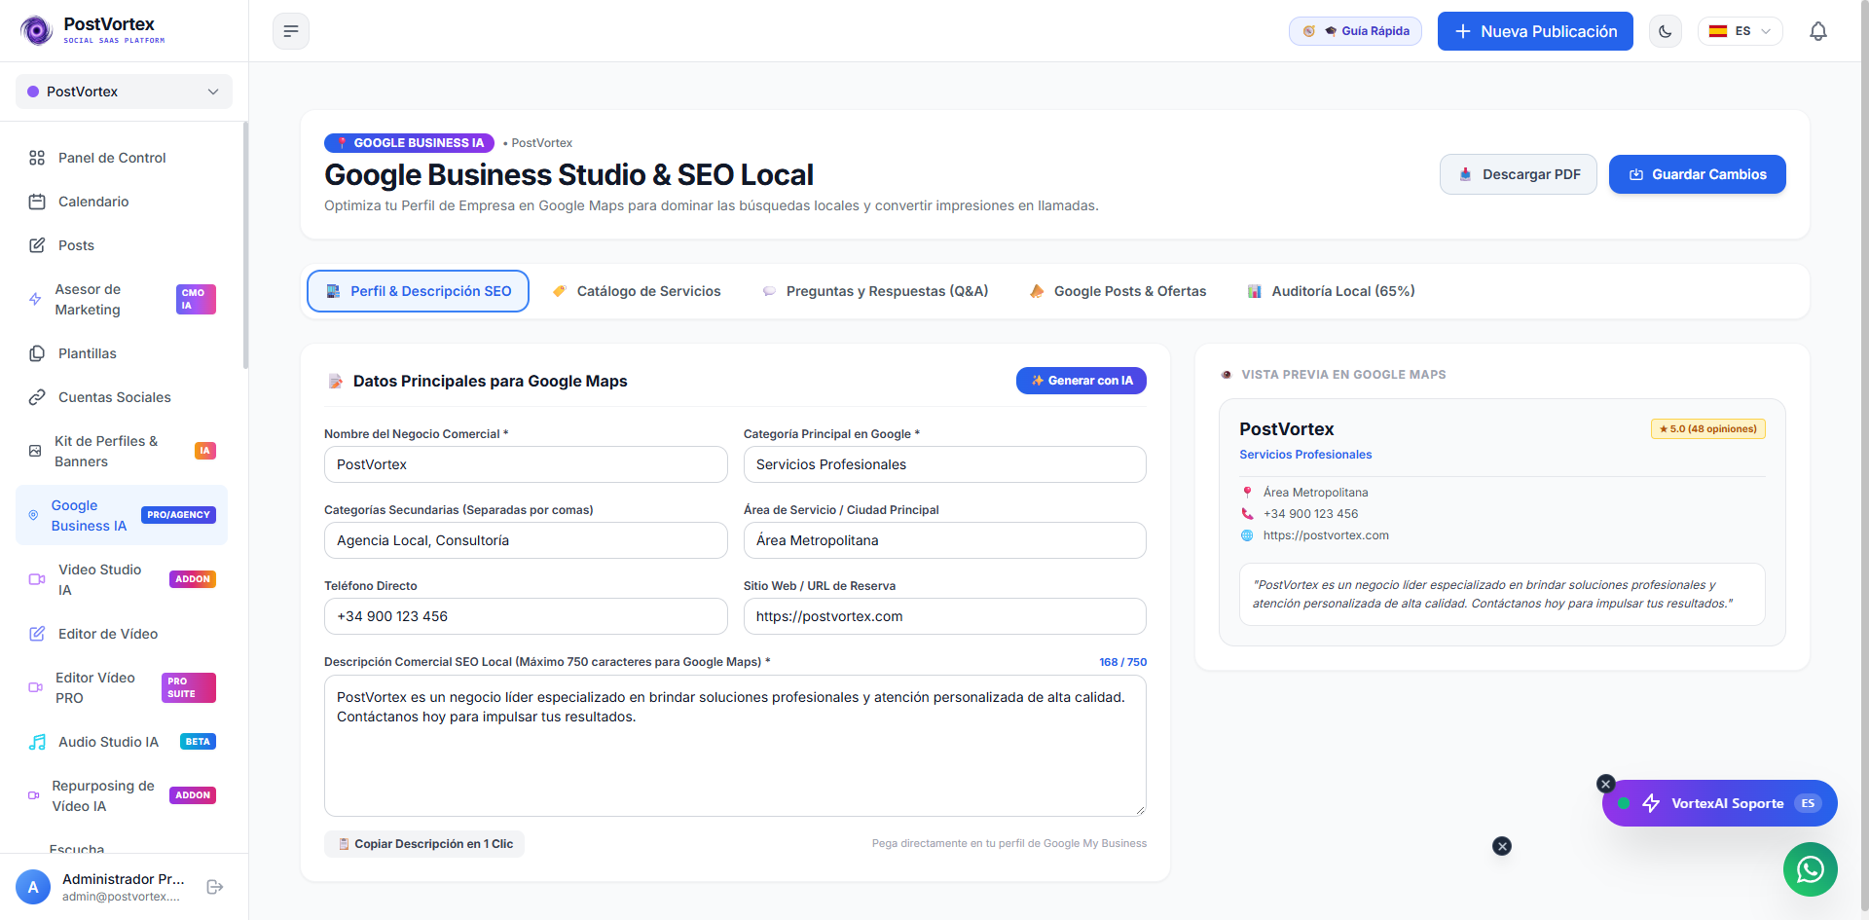Click Copiar Descripción en 1 Clic
This screenshot has height=920, width=1869.
[424, 844]
